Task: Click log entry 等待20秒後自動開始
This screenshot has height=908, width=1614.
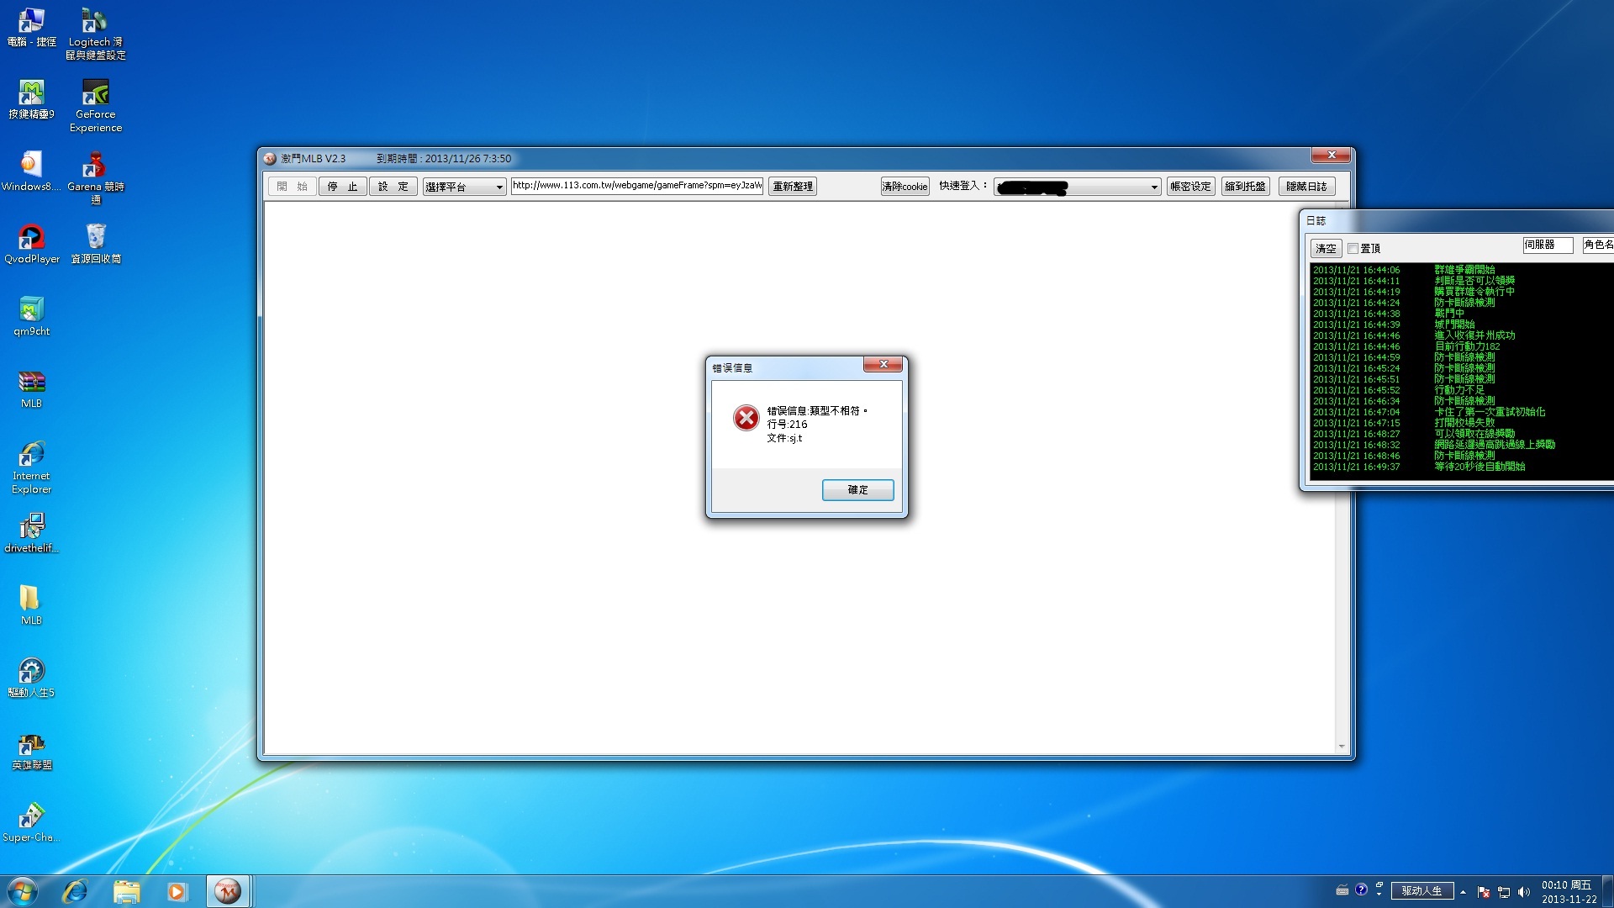Action: 1479,467
